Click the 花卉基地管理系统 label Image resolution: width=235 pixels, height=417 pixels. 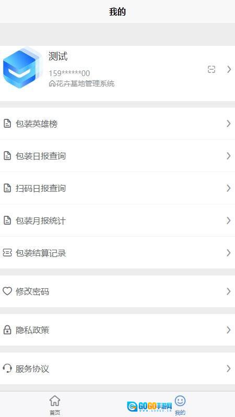coord(85,83)
